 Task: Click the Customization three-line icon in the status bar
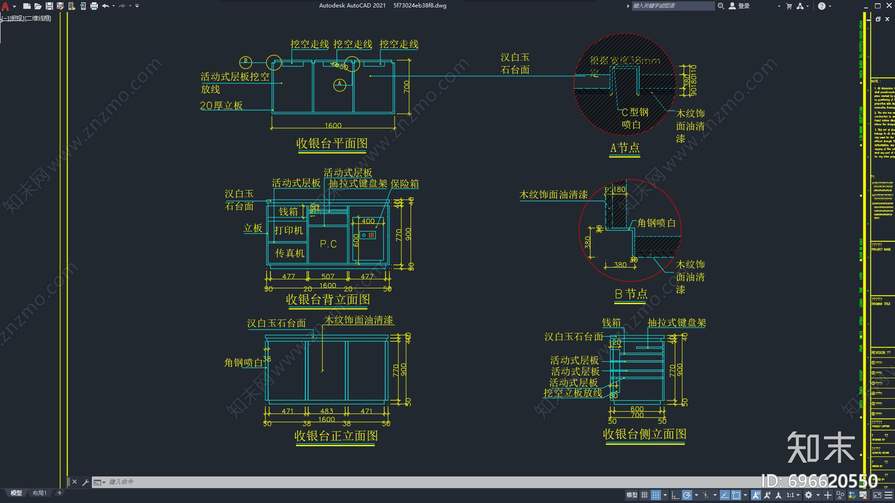pos(888,495)
